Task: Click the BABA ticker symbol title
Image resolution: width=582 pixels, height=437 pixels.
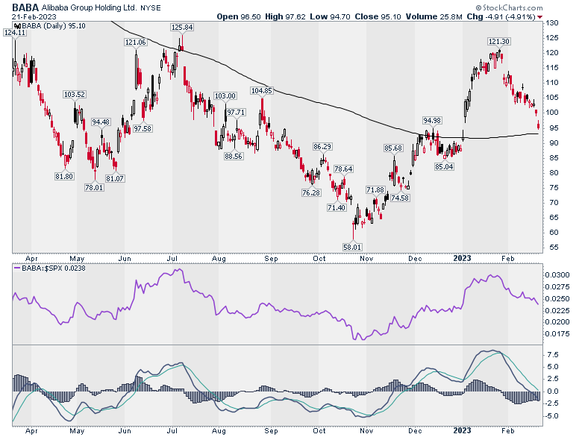Action: point(25,7)
